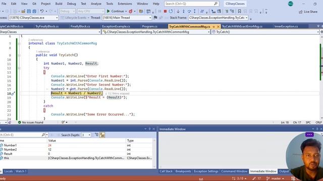Image resolution: width=323 pixels, height=181 pixels.
Task: Click in the Immediate Window text area
Action: pyautogui.click(x=223, y=150)
